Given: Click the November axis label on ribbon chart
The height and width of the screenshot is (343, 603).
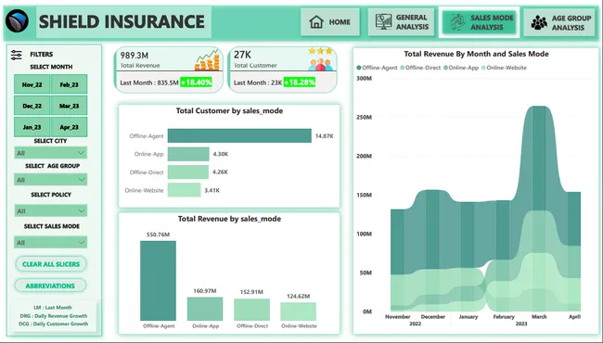Looking at the screenshot, I should [x=398, y=316].
